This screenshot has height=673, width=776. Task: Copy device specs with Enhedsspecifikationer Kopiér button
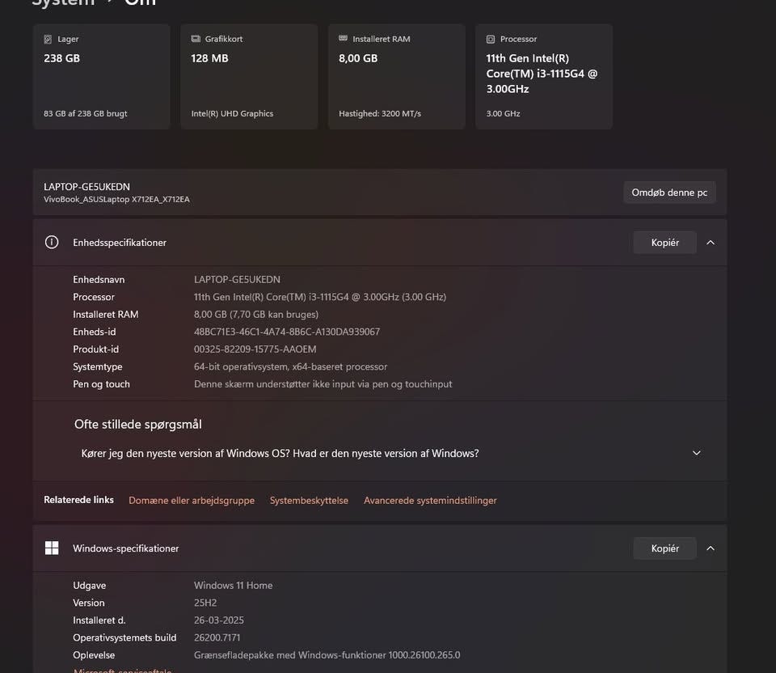tap(664, 242)
